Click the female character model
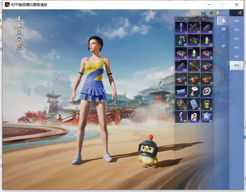The width and height of the screenshot is (246, 192). coord(93,100)
